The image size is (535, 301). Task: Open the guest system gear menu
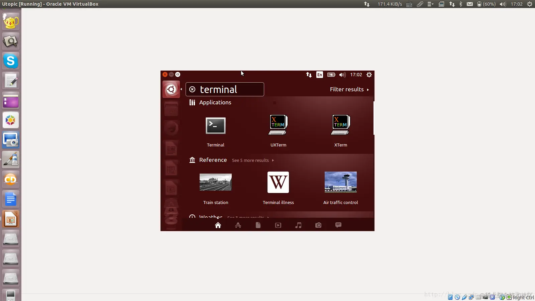tap(369, 75)
